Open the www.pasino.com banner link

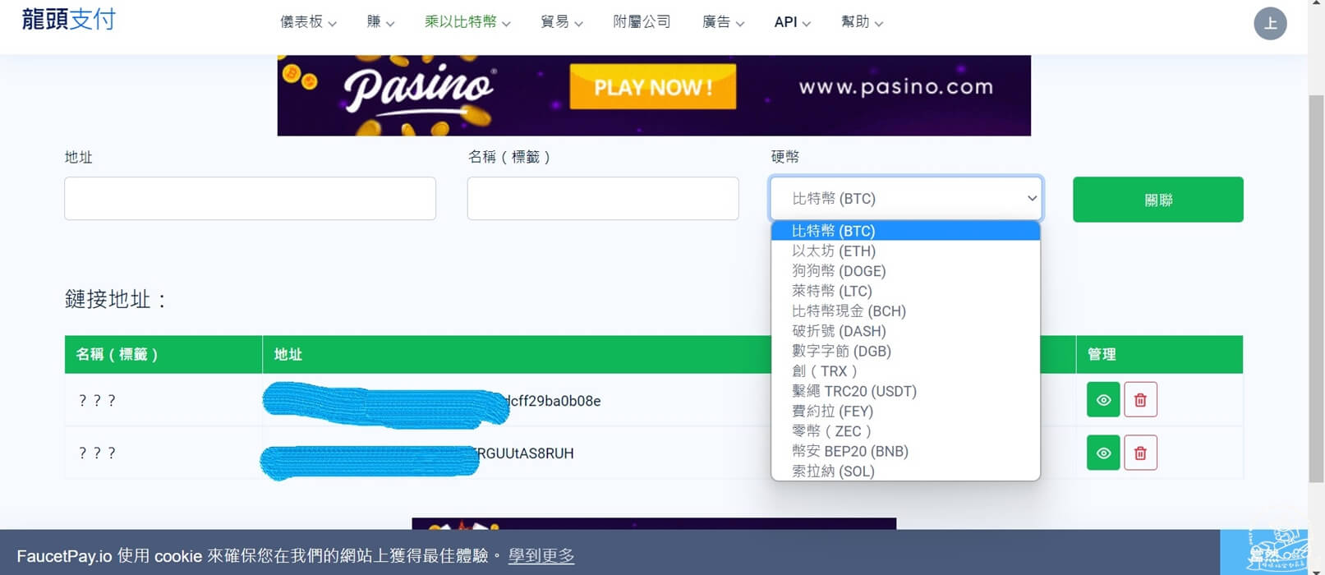coord(895,87)
